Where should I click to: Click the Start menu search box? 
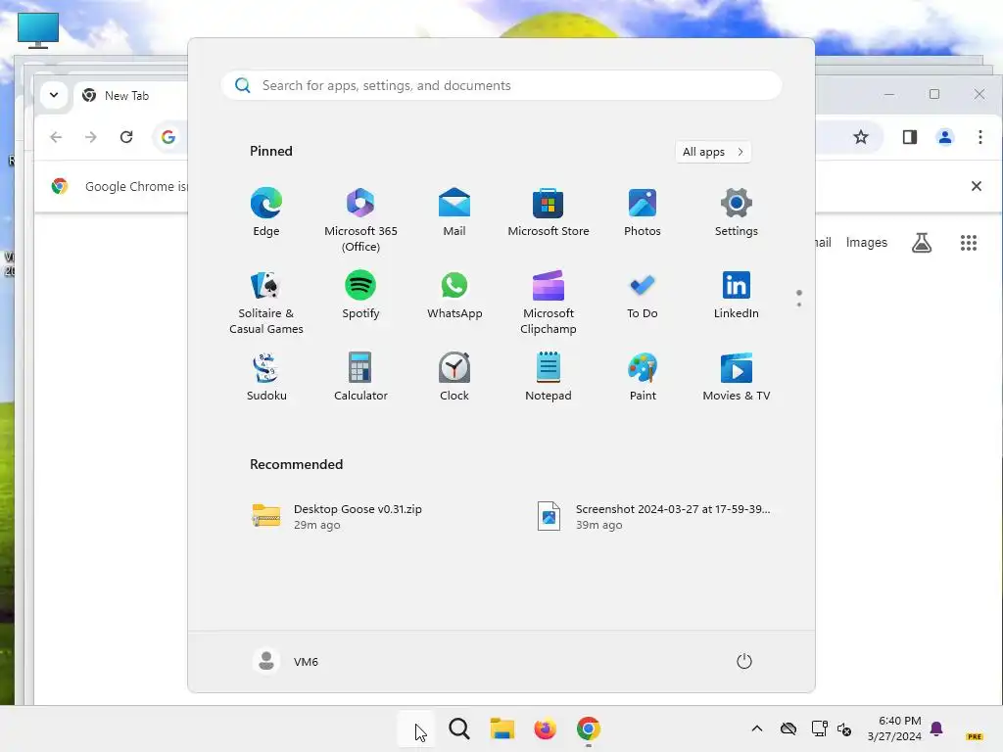501,86
